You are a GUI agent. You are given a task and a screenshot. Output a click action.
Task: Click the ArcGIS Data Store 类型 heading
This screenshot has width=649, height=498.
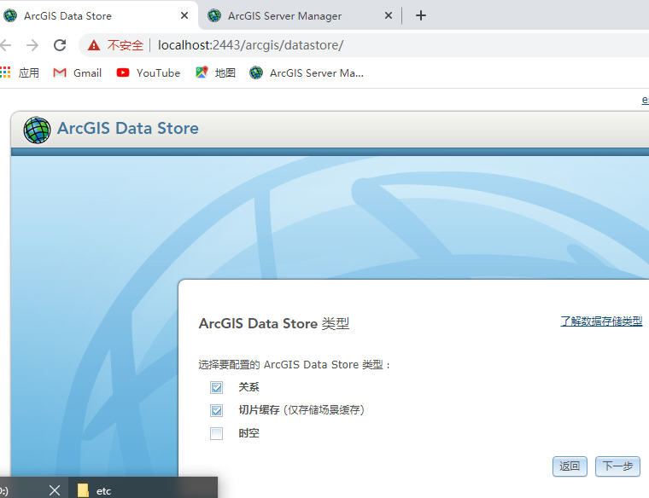coord(274,323)
